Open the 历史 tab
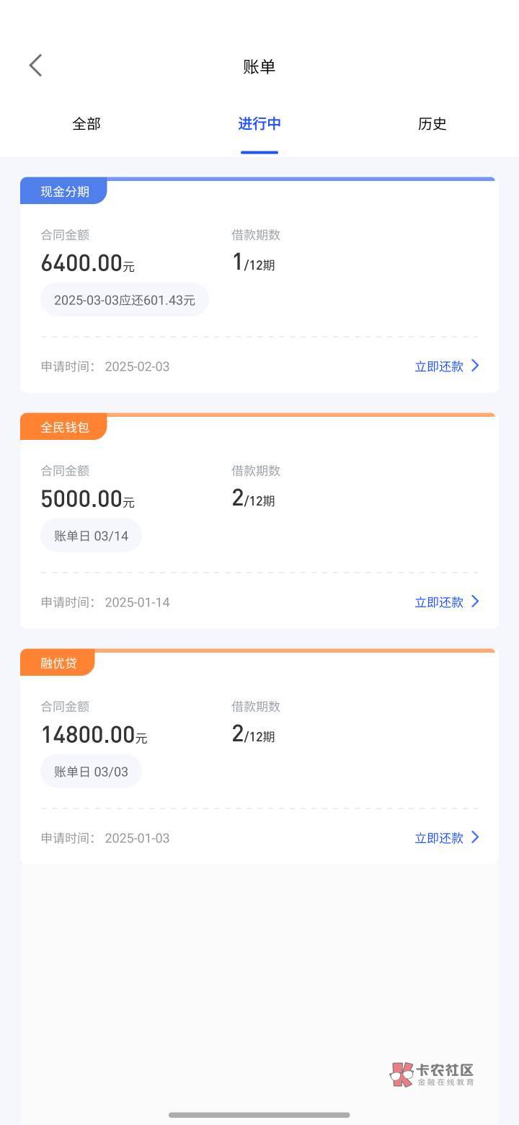519x1125 pixels. tap(432, 124)
